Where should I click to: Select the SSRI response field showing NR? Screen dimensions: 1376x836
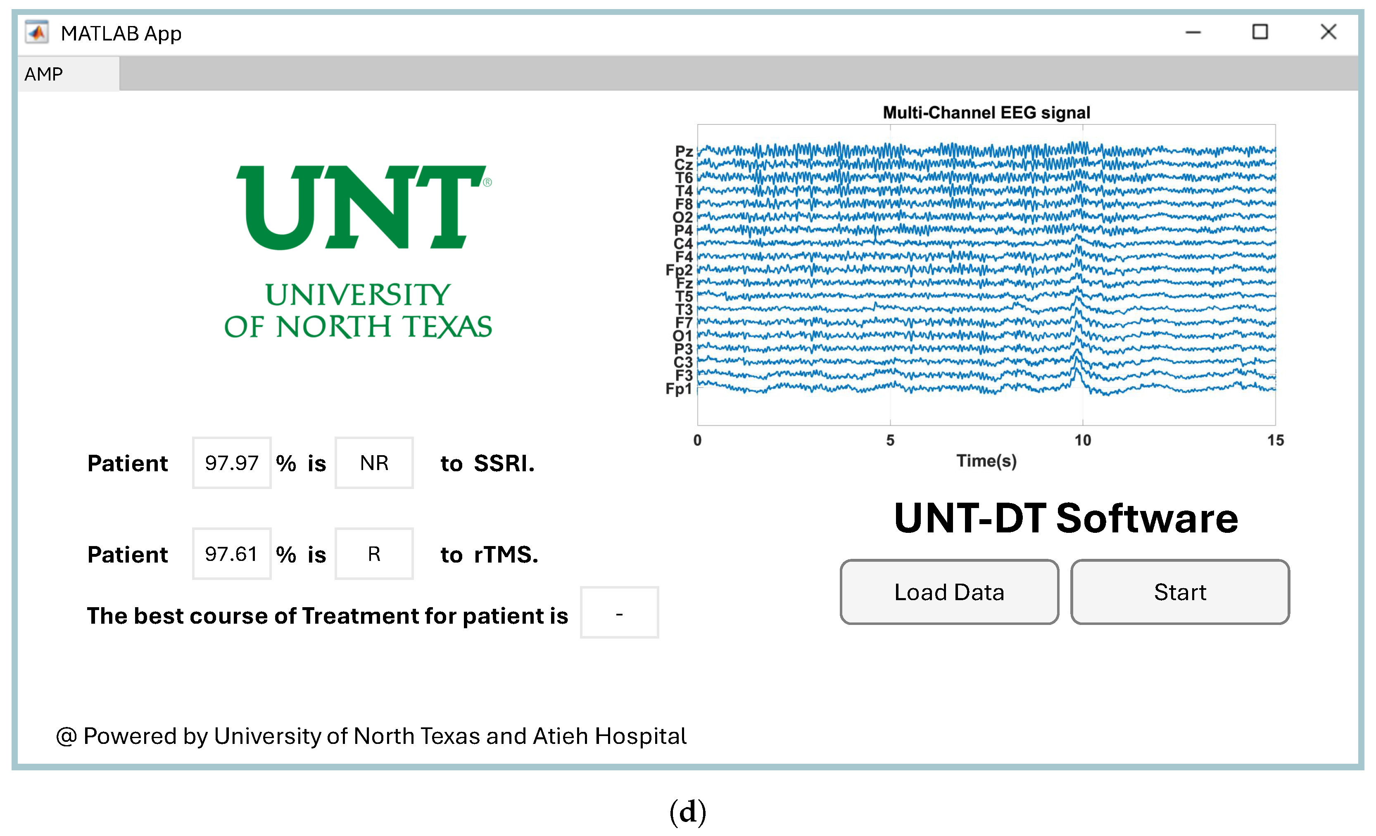pos(374,463)
